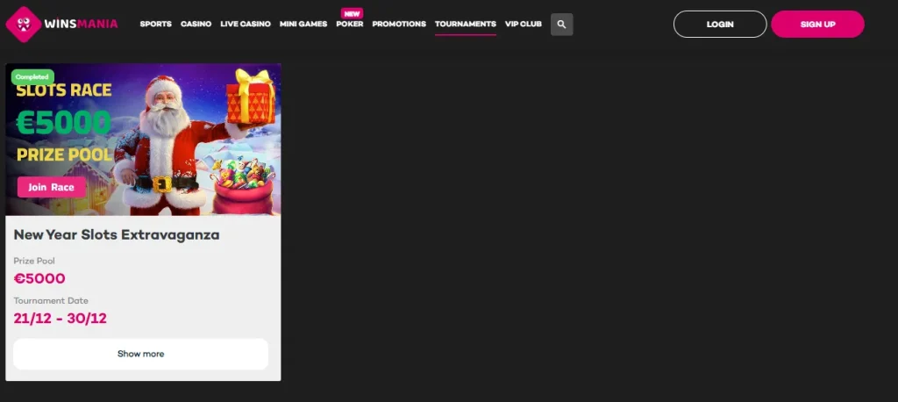Click the Completed status badge
898x402 pixels.
[32, 76]
